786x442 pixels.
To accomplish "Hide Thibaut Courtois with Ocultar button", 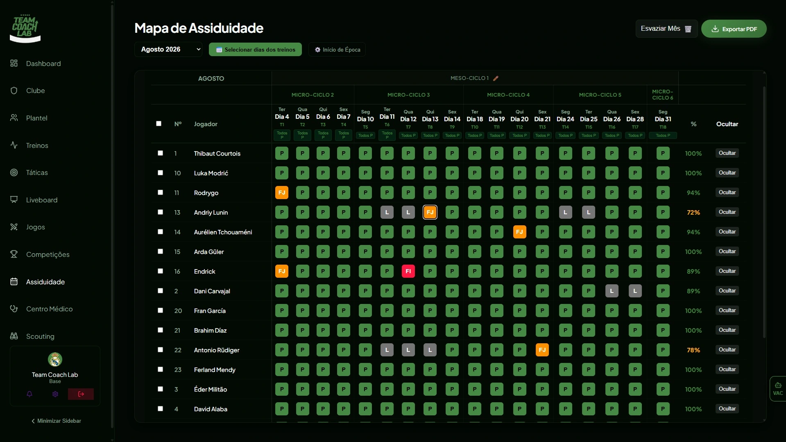I will coord(727,153).
